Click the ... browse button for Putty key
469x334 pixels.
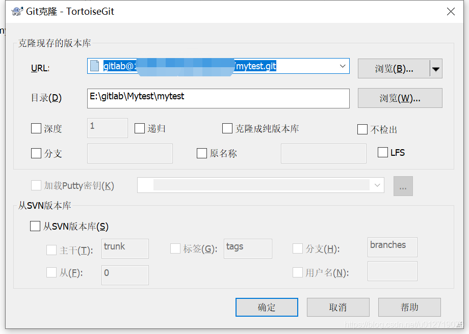pos(403,186)
